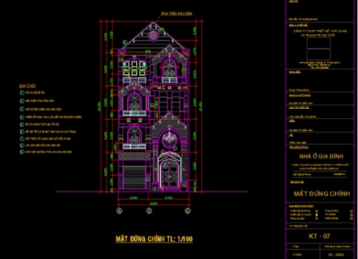Tick the 'THIẾT KẾ SƠ PHÁC' checkbox
The width and height of the screenshot is (358, 259).
[317, 211]
